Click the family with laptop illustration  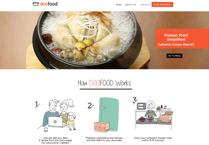[57, 115]
